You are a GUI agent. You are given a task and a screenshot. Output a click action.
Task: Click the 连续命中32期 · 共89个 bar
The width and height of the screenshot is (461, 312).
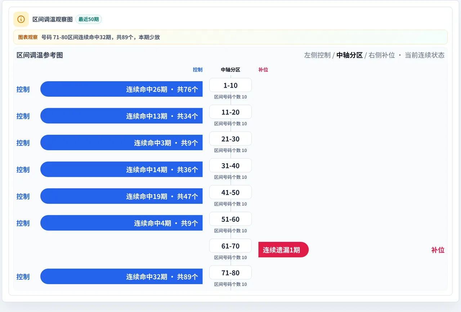[121, 276]
